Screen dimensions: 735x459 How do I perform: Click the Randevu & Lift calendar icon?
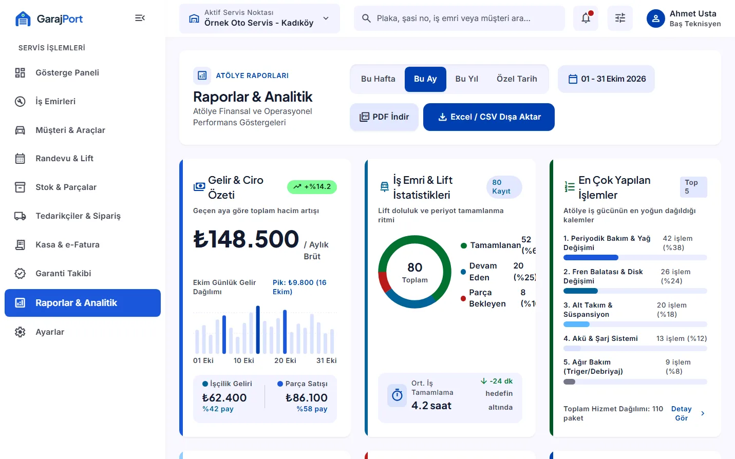(x=20, y=159)
